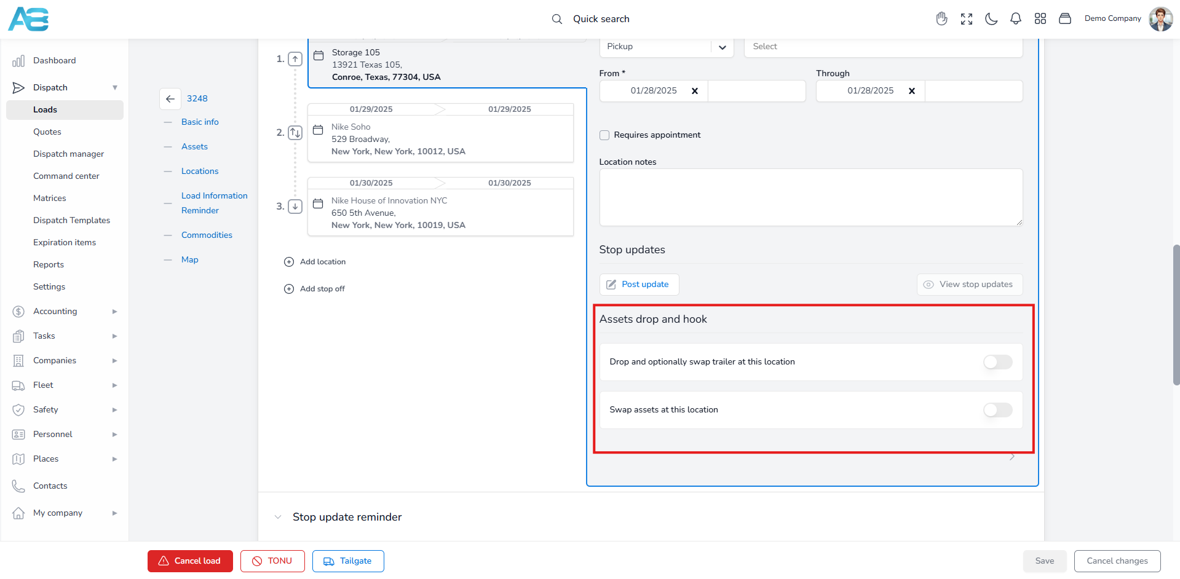Clear the From date 01/28/2025
The height and width of the screenshot is (579, 1180).
point(695,91)
